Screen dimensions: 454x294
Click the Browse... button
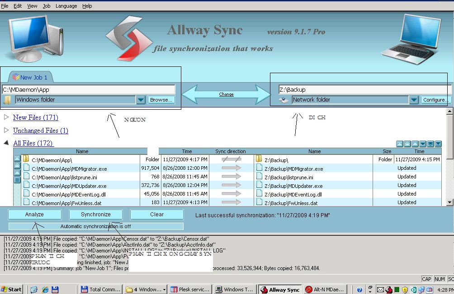(161, 100)
